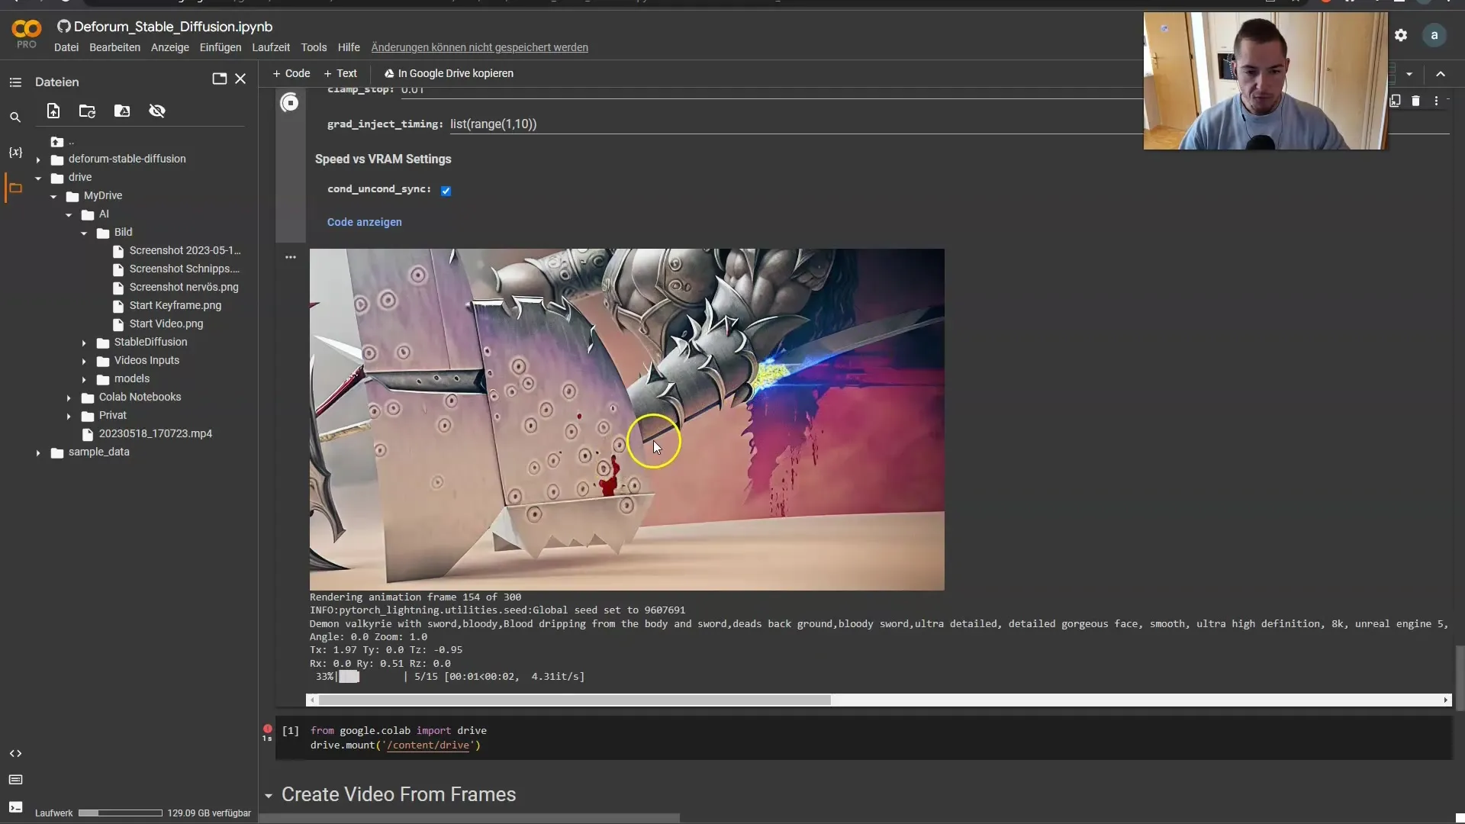This screenshot has width=1465, height=824.
Task: Open variables inspector icon
Action: tap(15, 153)
